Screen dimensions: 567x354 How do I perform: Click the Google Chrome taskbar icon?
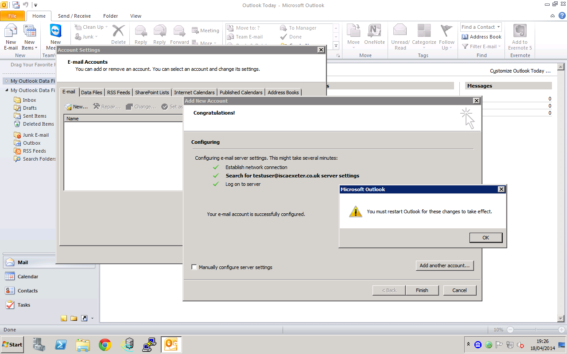(105, 345)
